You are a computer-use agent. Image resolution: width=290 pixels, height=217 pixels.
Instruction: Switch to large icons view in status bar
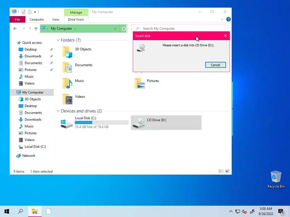(x=227, y=171)
